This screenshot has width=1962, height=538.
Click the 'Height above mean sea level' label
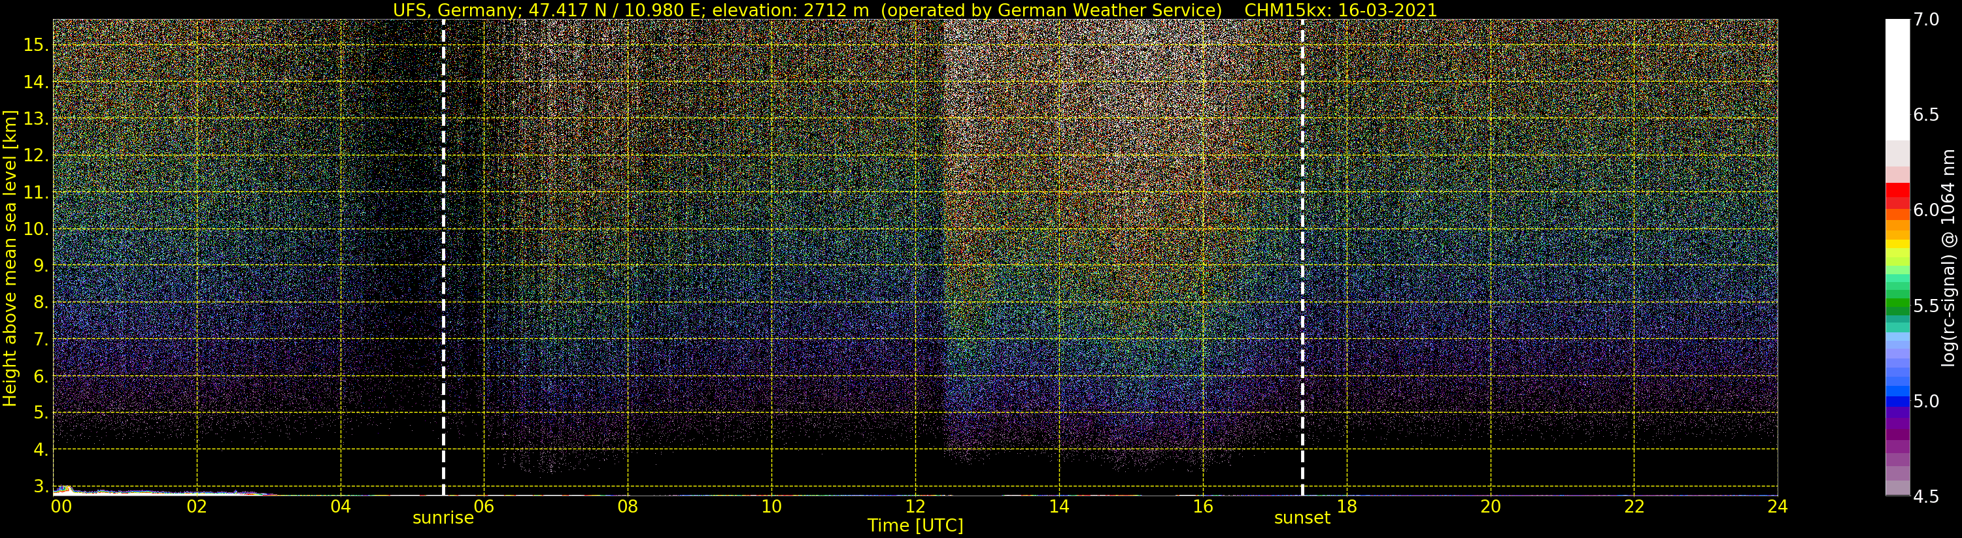10,257
